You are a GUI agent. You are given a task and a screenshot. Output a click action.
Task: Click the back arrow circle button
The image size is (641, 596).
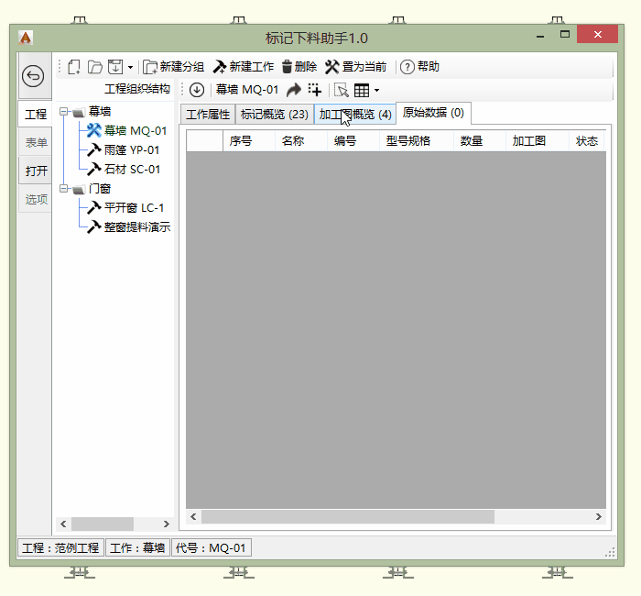[x=34, y=76]
